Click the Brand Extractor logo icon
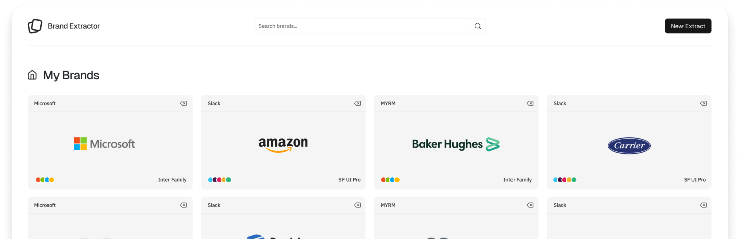 (35, 26)
